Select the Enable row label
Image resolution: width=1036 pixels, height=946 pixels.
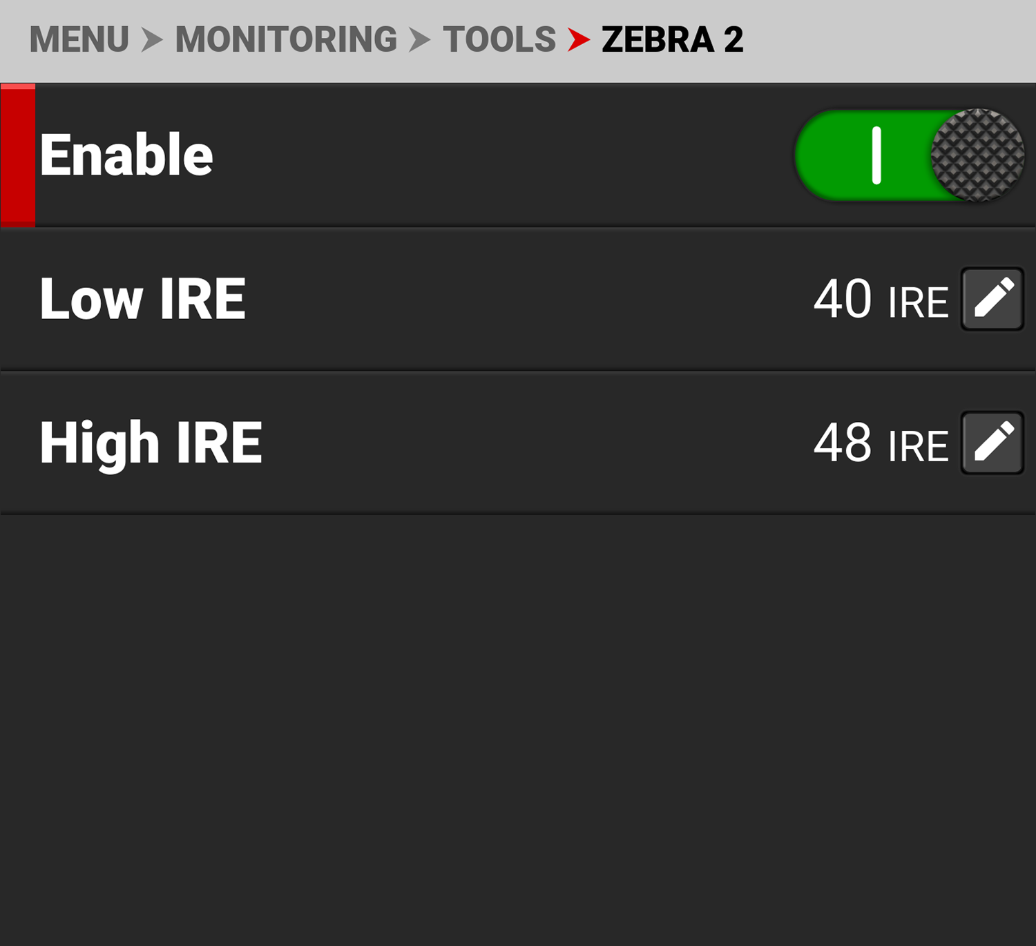pyautogui.click(x=126, y=155)
